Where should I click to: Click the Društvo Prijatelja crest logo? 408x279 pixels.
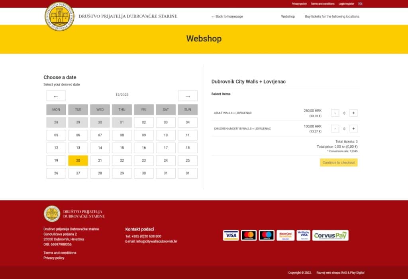coord(60,17)
